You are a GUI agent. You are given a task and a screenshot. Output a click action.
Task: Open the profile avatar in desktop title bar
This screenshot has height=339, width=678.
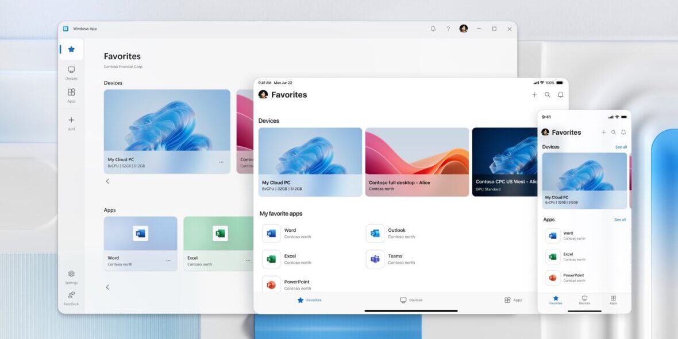(464, 29)
